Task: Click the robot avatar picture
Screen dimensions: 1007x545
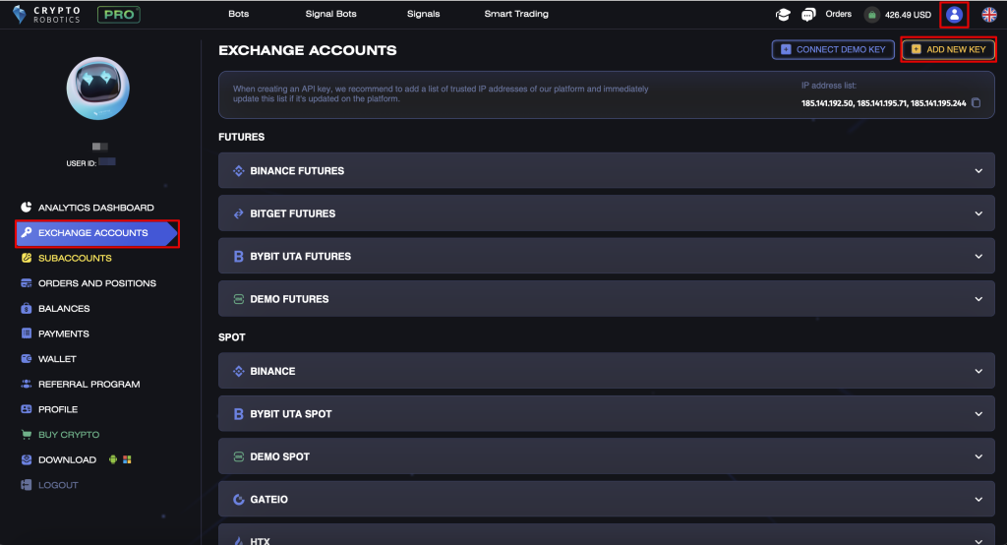Action: click(97, 89)
